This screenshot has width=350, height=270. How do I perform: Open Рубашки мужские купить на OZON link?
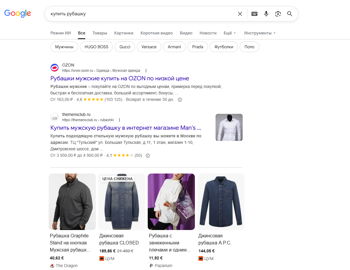(x=120, y=78)
